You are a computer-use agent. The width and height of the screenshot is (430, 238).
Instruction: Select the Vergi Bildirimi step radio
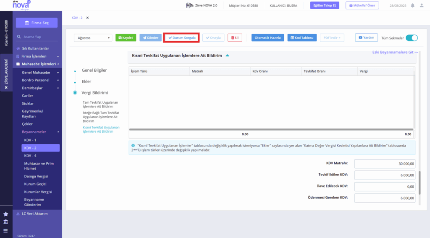[x=75, y=93]
